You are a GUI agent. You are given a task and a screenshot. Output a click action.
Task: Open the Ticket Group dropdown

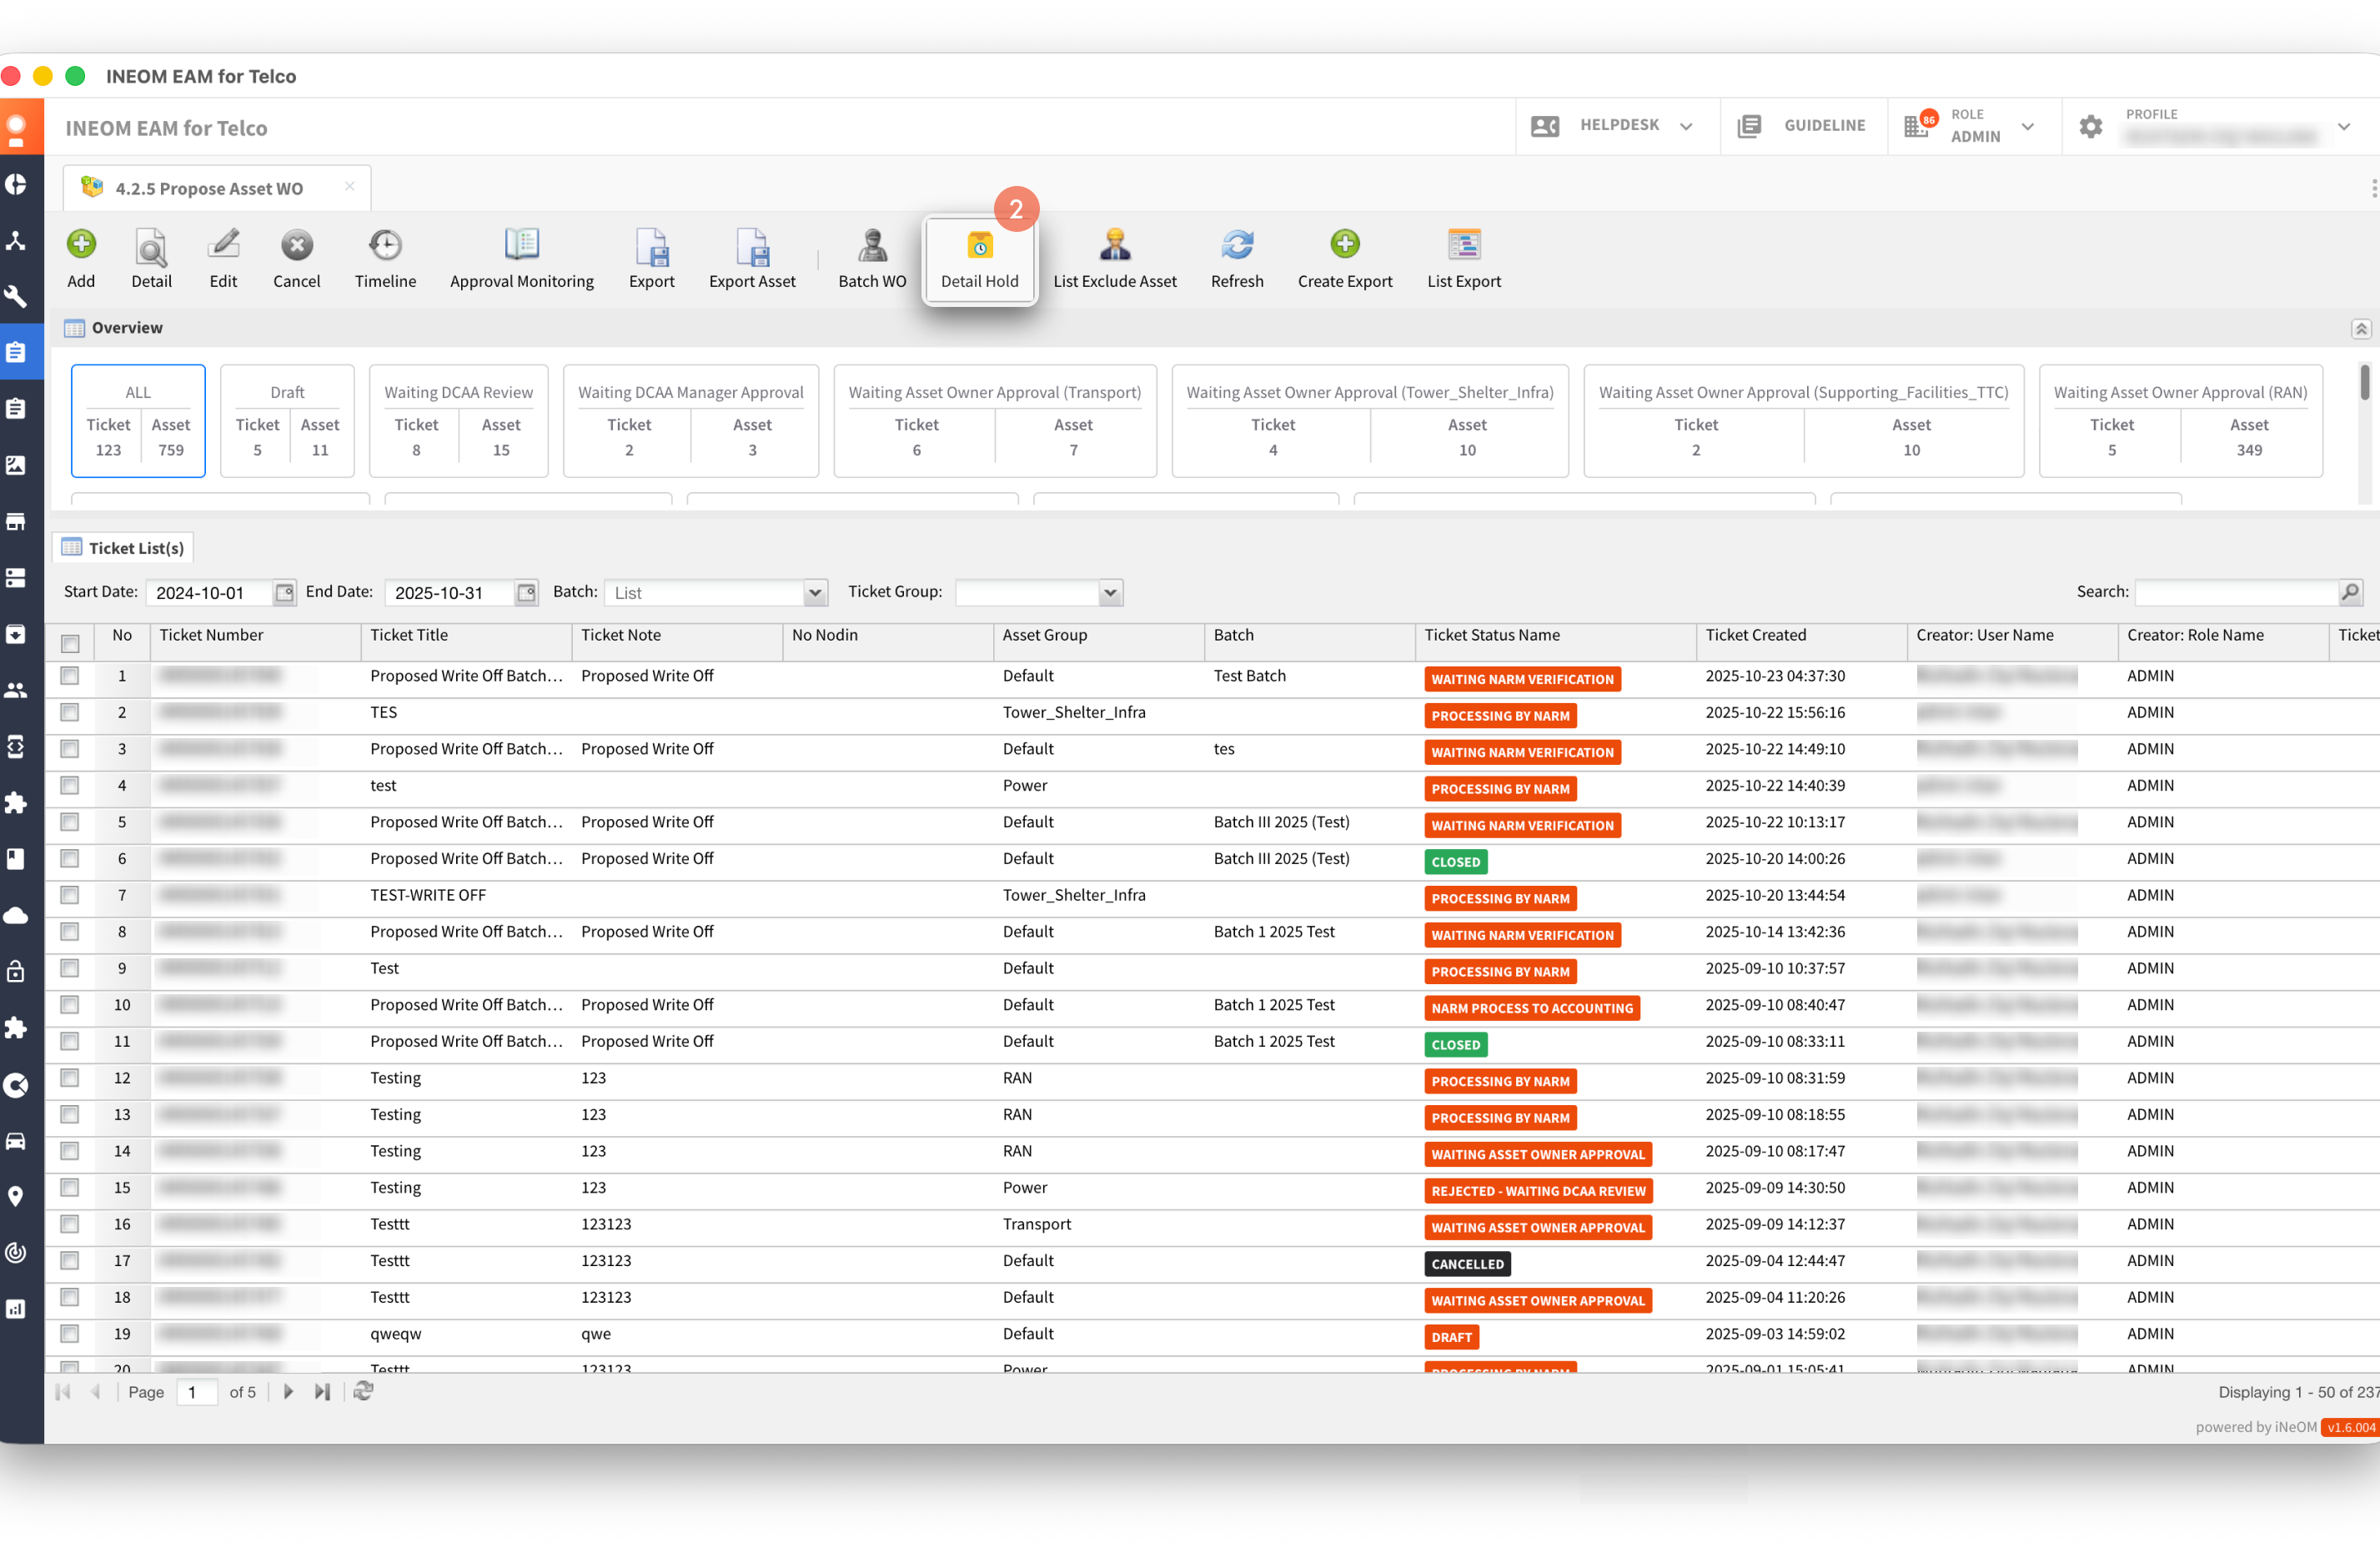tap(1110, 593)
